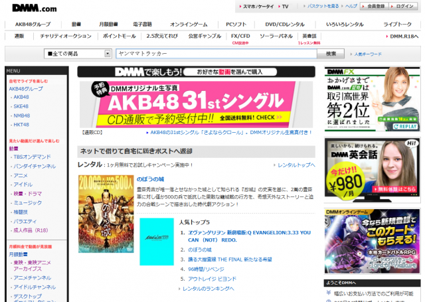425x302 pixels.
Task: Open ranking item ヱヴァンゲリヲン新劇場版:Q
Action: (x=250, y=236)
